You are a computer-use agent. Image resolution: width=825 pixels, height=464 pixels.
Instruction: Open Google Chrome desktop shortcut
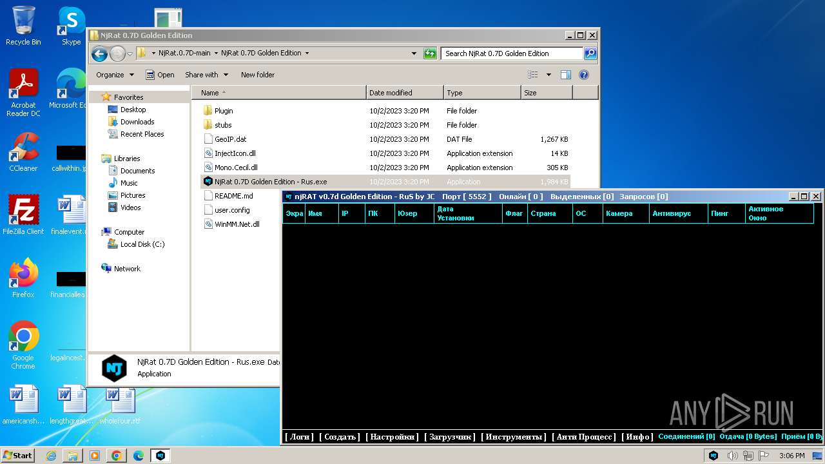click(x=23, y=345)
